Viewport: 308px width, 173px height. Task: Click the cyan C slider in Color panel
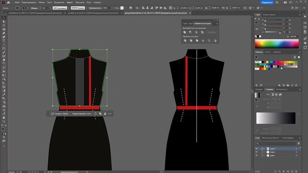point(273,20)
